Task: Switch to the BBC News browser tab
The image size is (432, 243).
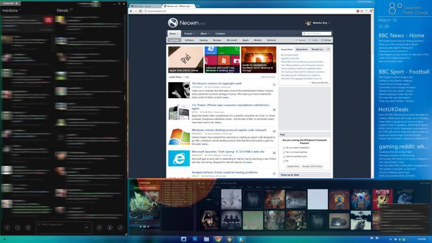Action: [145, 6]
